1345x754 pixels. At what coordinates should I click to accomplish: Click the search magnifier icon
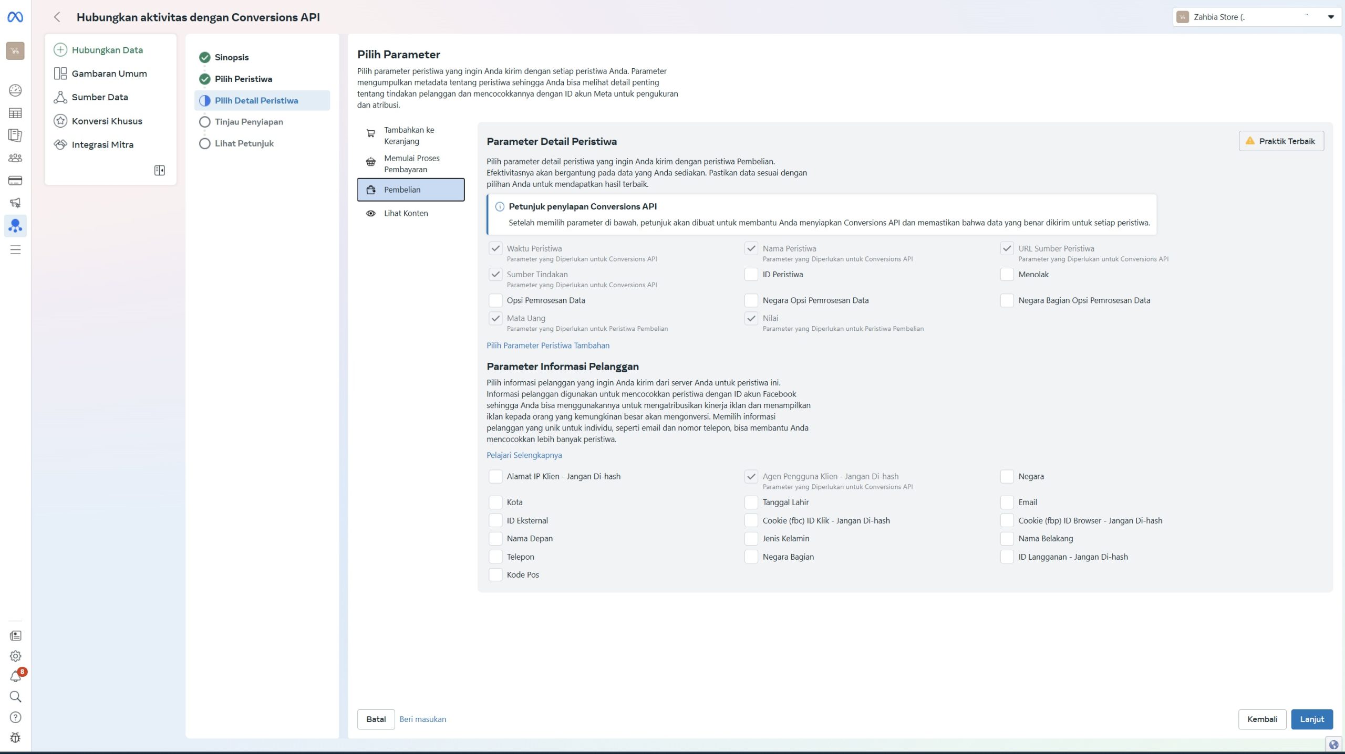tap(16, 697)
